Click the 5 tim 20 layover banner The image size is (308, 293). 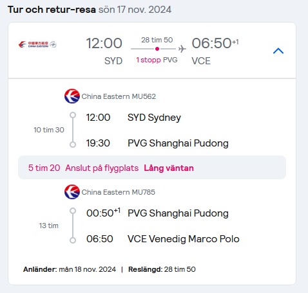tap(152, 168)
